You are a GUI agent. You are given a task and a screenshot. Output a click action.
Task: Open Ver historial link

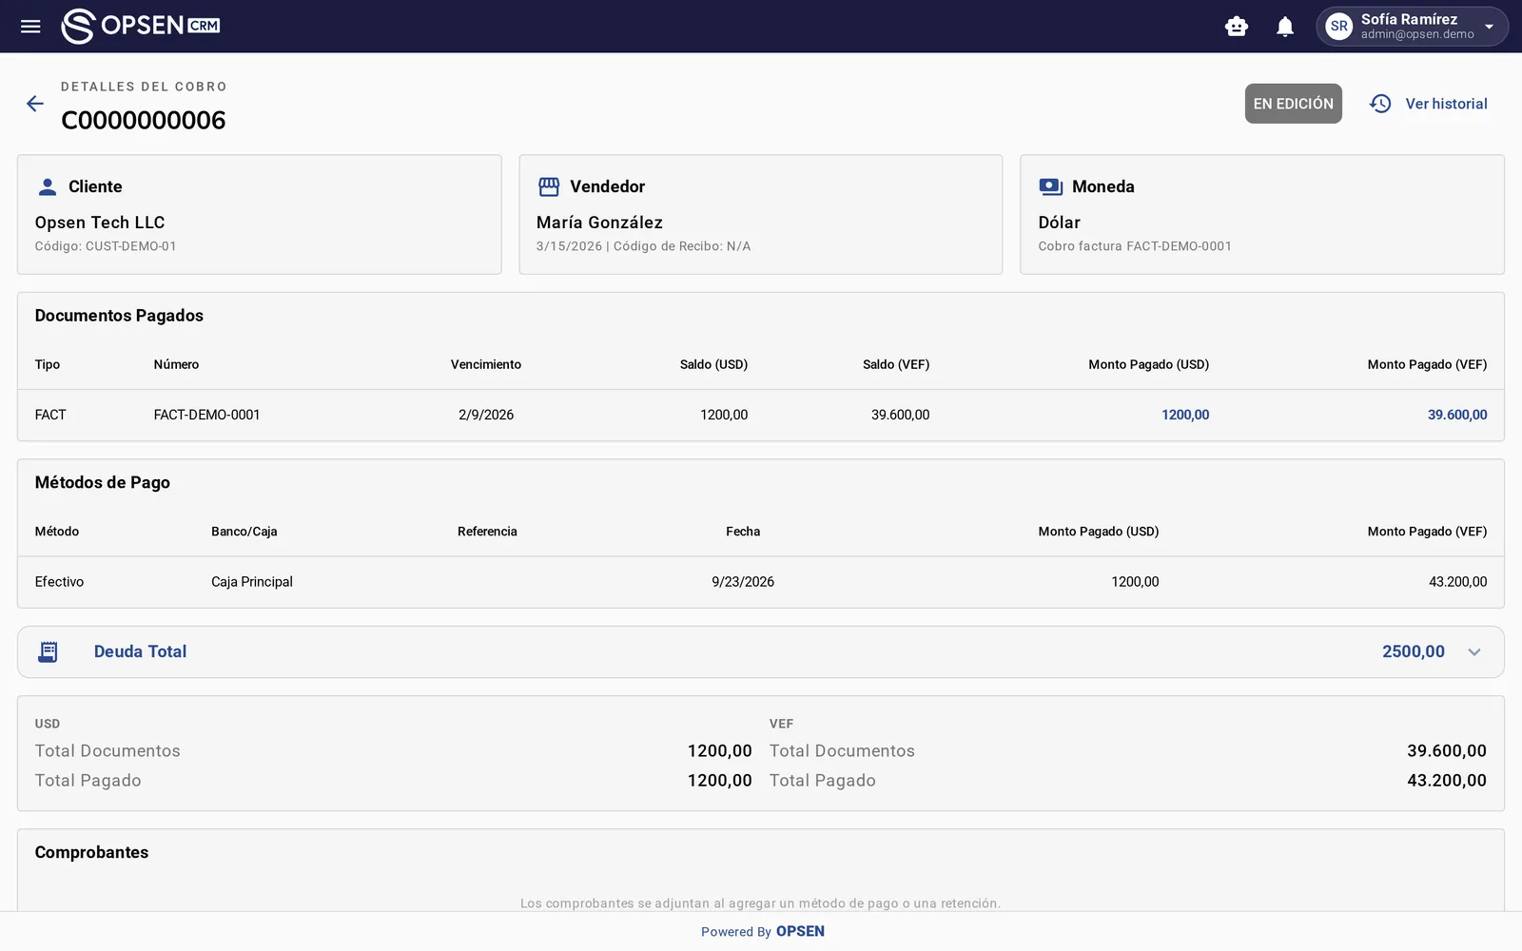[1446, 104]
